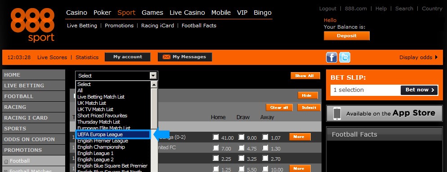
Task: Tick the Away 10.00 checkbox
Action: [265, 168]
